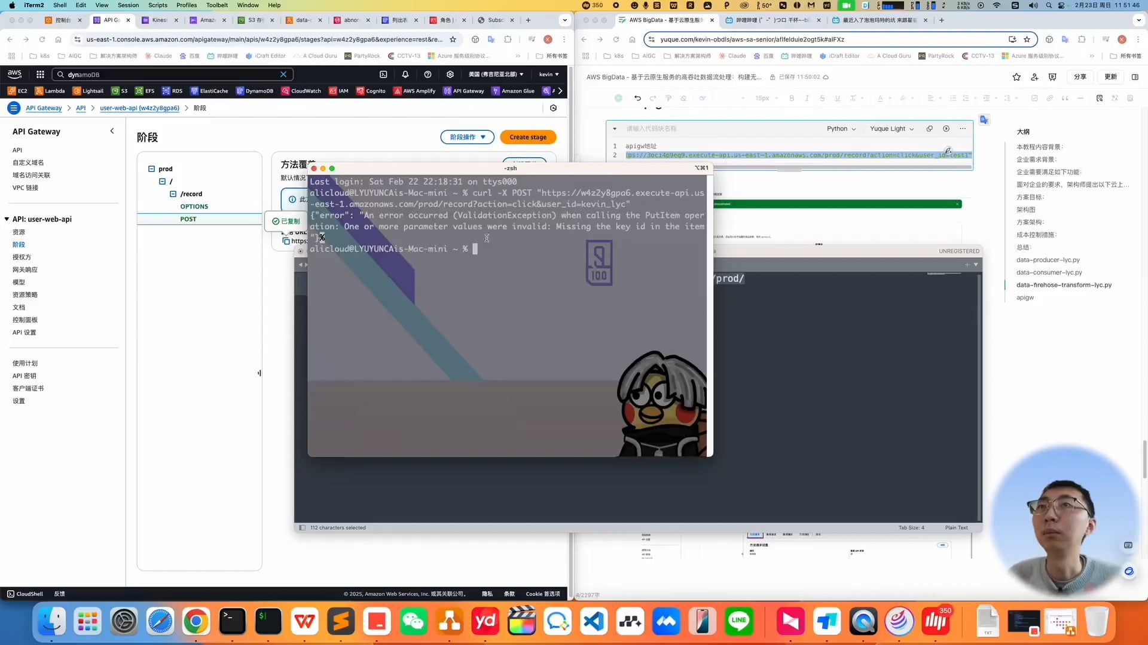
Task: Click the undo icon in Yuque toolbar
Action: [x=637, y=99]
